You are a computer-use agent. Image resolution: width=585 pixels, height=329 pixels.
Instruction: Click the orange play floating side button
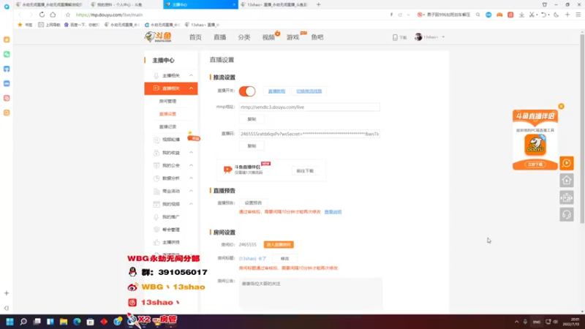567,163
